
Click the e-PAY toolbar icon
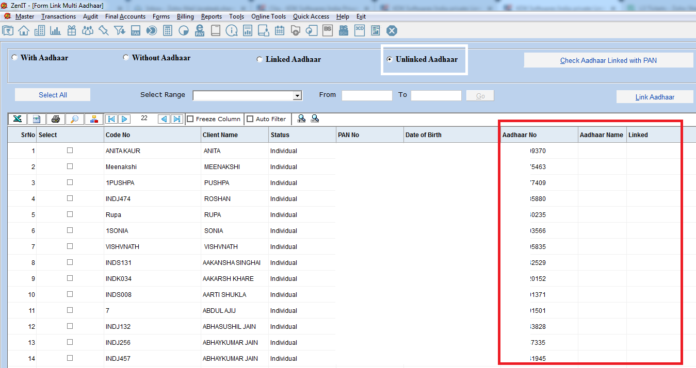coord(200,30)
